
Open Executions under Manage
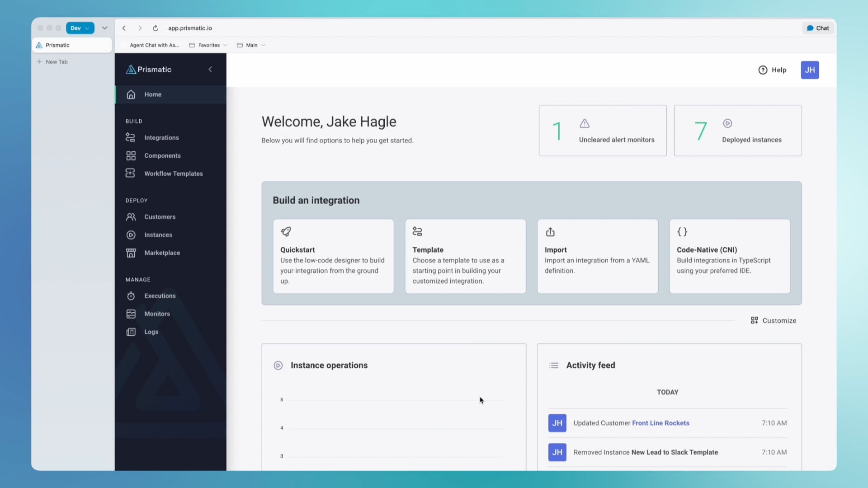click(160, 296)
